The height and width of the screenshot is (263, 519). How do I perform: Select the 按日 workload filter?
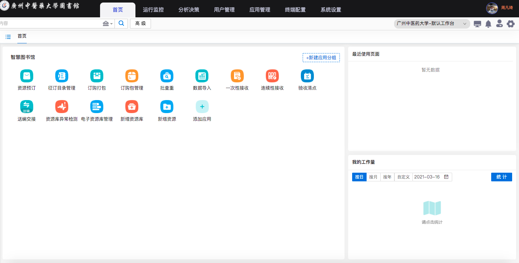coord(359,177)
